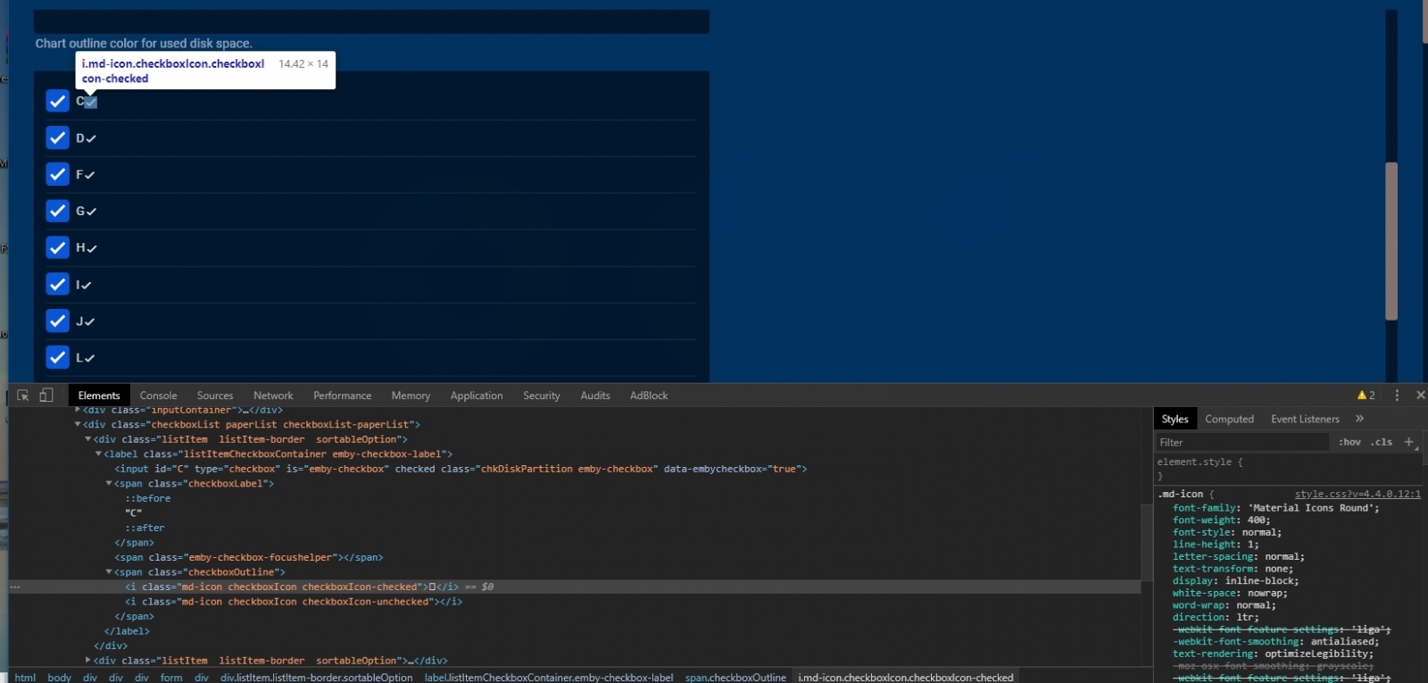The image size is (1428, 683).
Task: Collapse the checkboxList paperList div node
Action: 78,425
